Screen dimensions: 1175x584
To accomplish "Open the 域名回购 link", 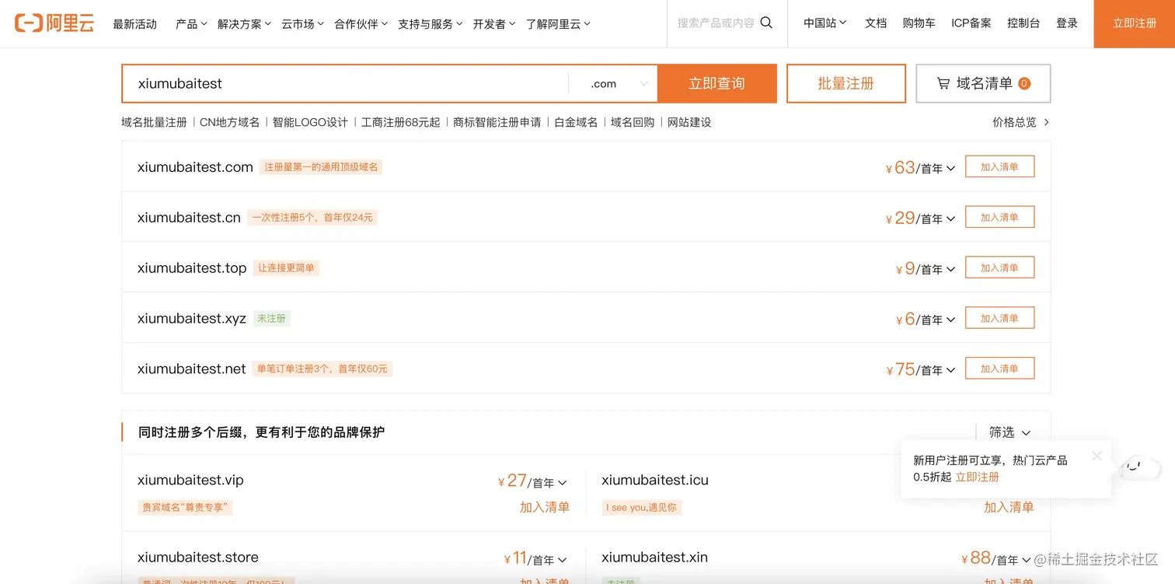I will [x=633, y=122].
